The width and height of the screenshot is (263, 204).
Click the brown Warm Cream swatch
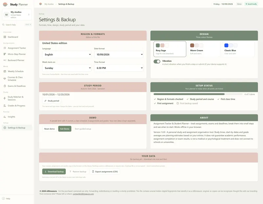pos(192,45)
